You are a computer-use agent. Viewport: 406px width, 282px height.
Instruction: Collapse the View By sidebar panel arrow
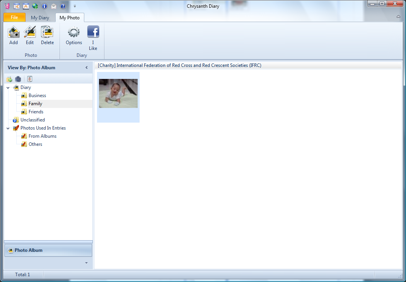tap(87, 68)
